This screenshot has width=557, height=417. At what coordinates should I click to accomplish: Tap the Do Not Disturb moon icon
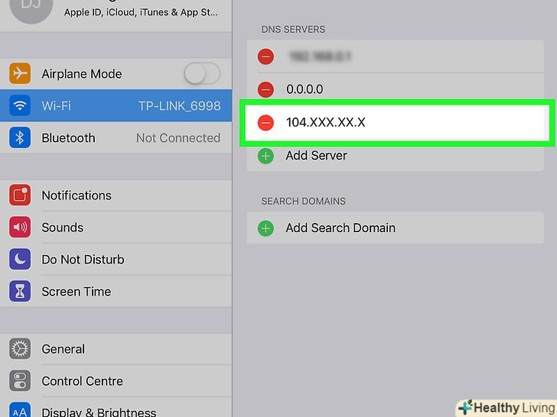(19, 260)
